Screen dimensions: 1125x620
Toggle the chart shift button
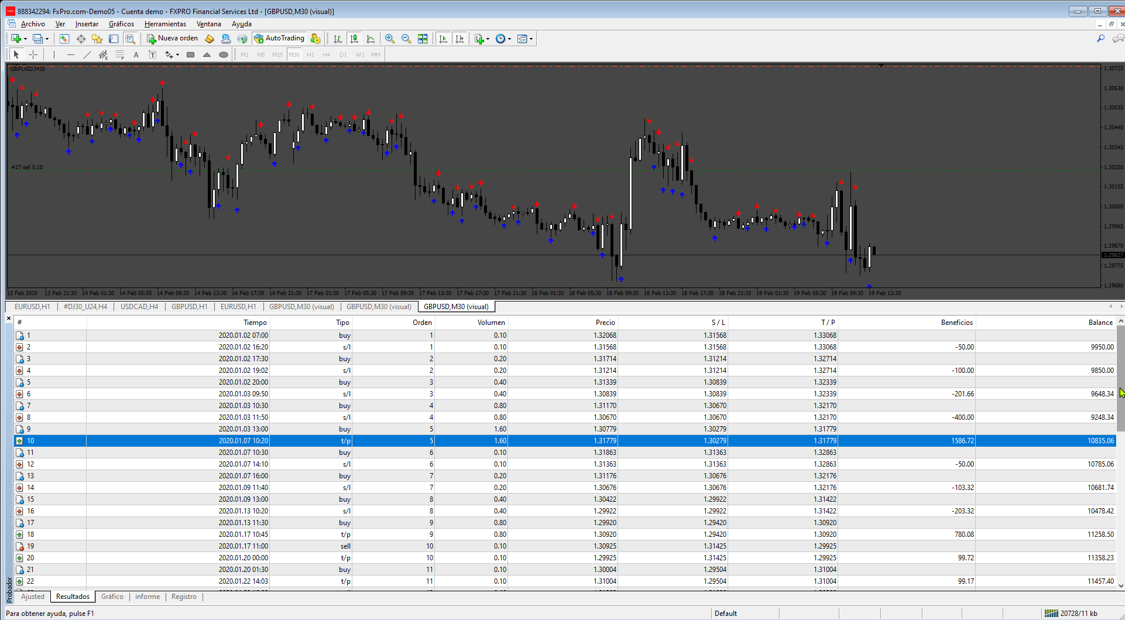pos(459,39)
